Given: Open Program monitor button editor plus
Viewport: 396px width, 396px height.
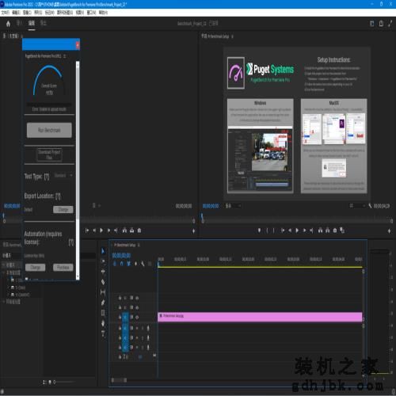Looking at the screenshot, I should point(389,231).
